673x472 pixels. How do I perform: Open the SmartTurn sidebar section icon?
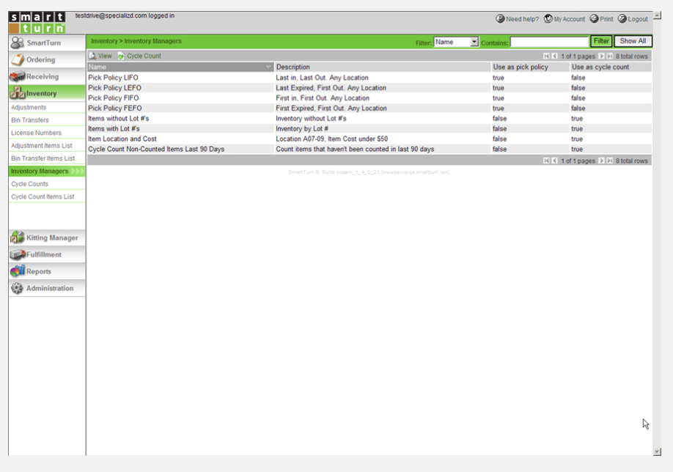17,43
